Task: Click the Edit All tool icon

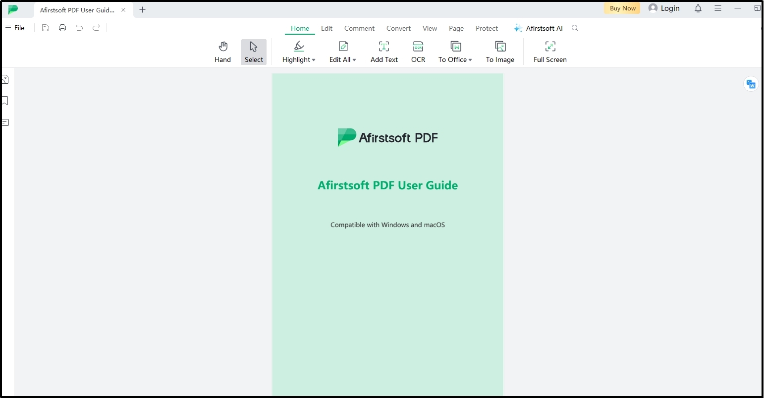Action: [343, 47]
